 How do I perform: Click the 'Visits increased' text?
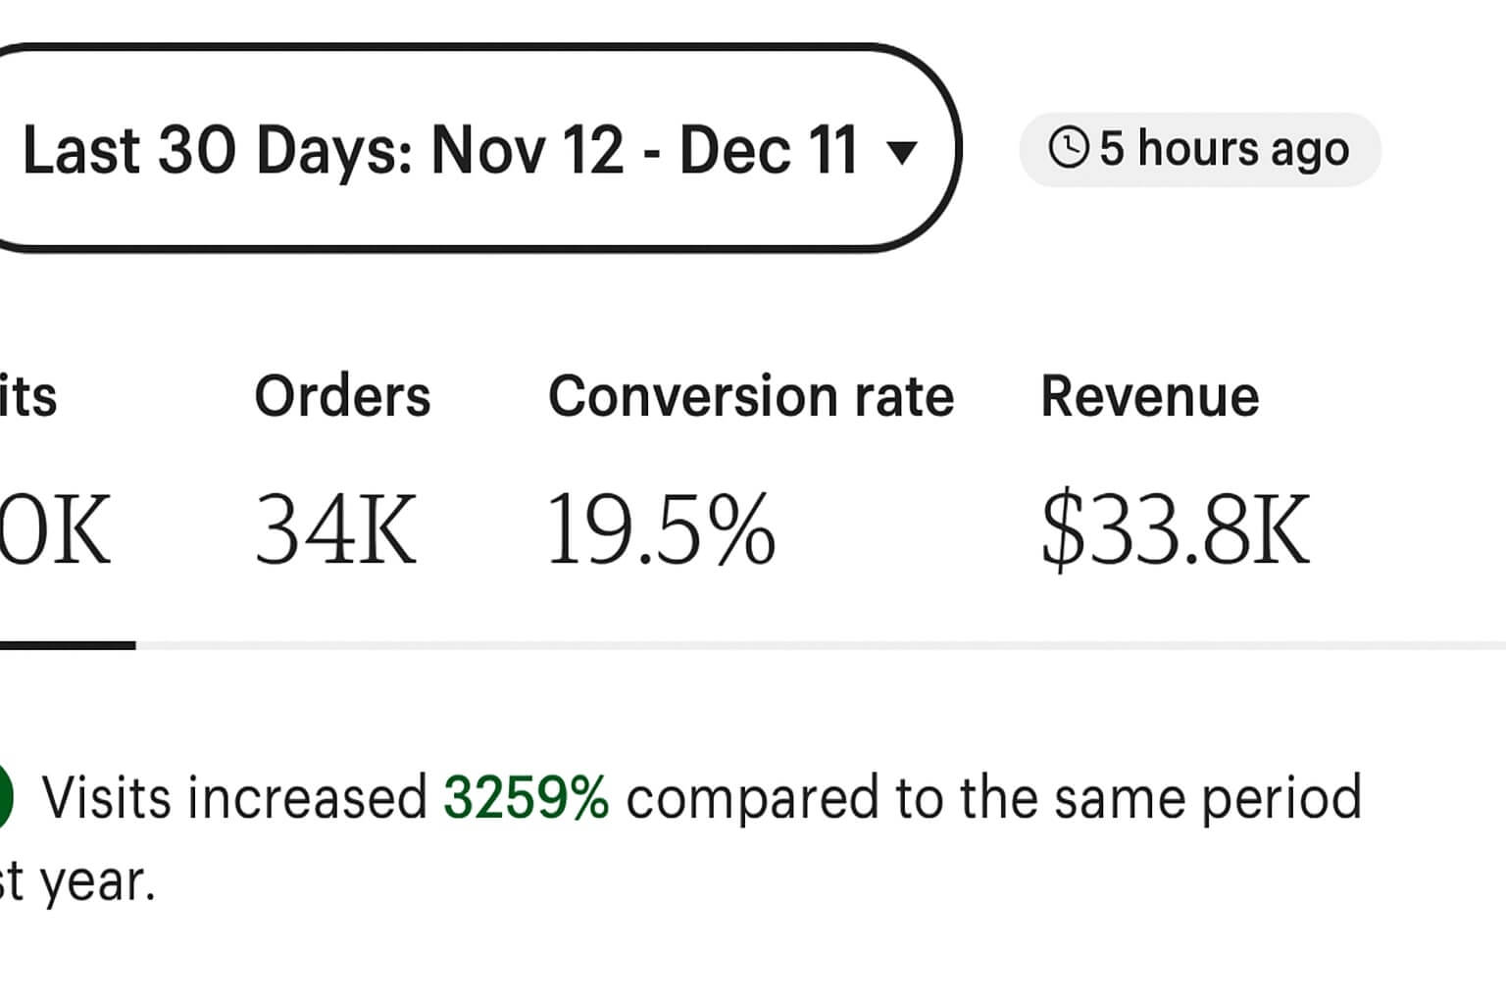[x=234, y=797]
